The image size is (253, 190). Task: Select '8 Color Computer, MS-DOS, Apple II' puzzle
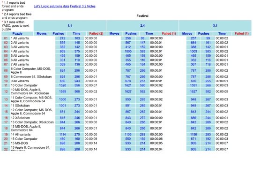(x=30, y=70)
